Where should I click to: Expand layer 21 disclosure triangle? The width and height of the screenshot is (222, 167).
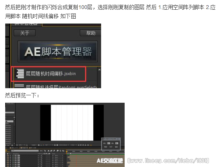(6, 163)
